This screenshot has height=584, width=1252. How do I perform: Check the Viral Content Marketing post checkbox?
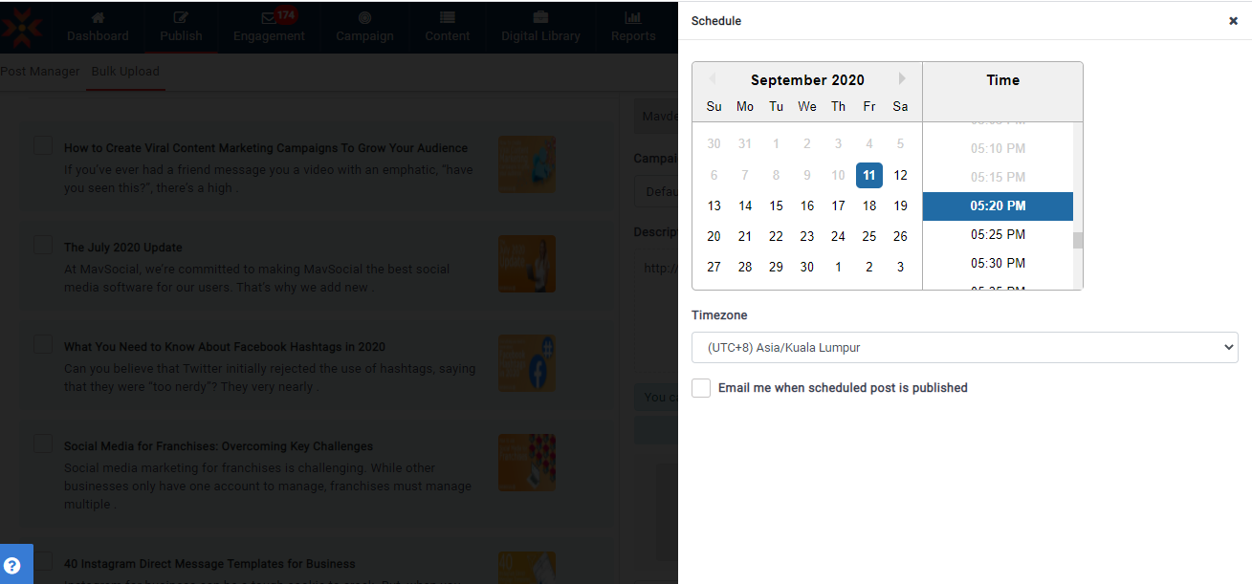point(43,145)
